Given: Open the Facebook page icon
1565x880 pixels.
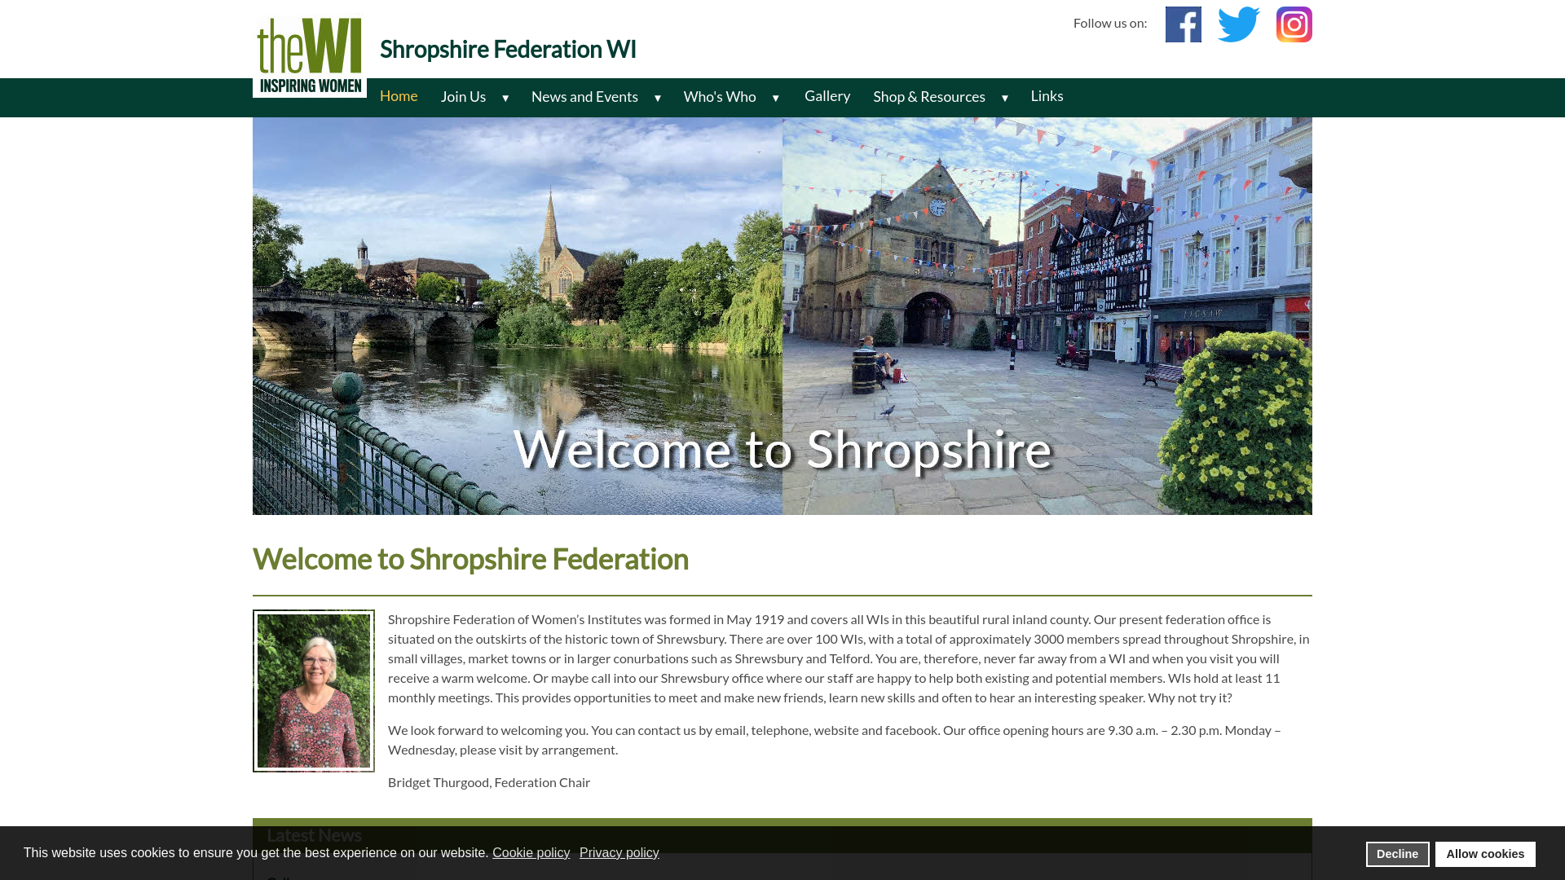Looking at the screenshot, I should [x=1183, y=24].
